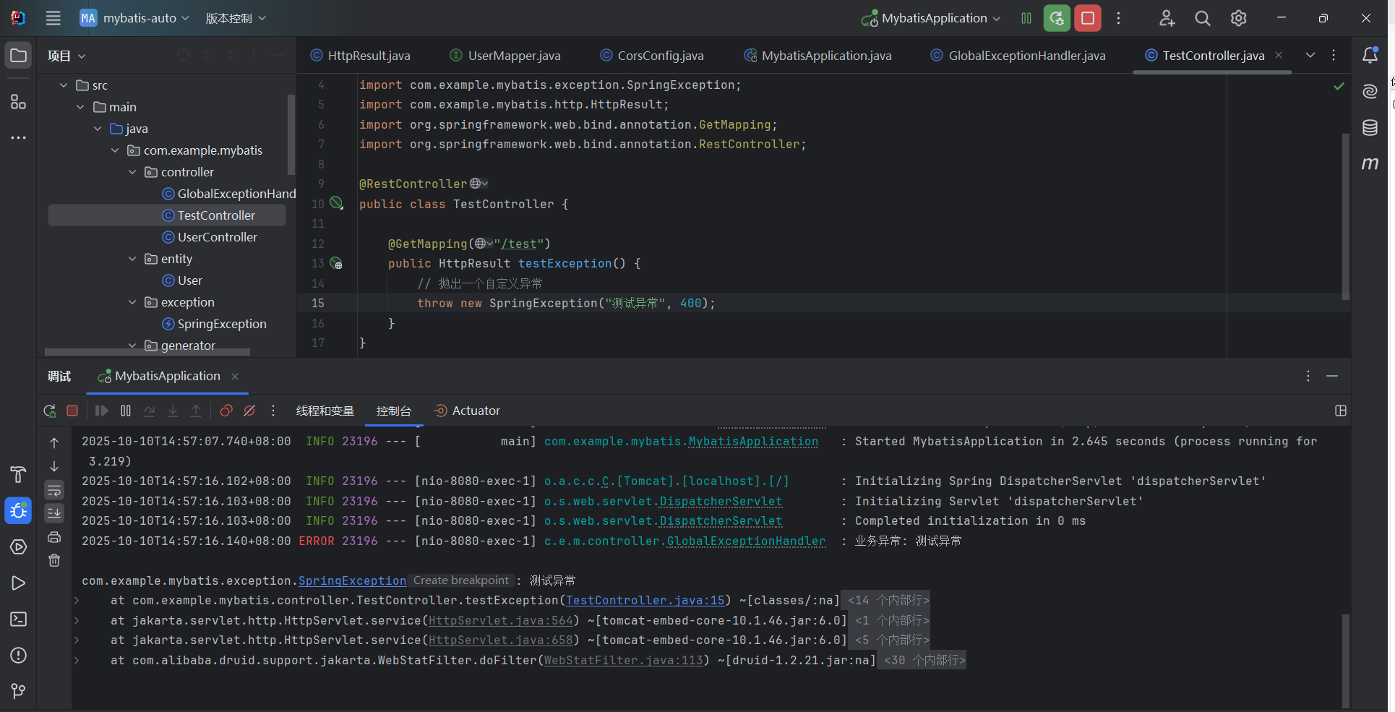Click the View Breakpoints icon
Image resolution: width=1395 pixels, height=712 pixels.
click(x=226, y=411)
